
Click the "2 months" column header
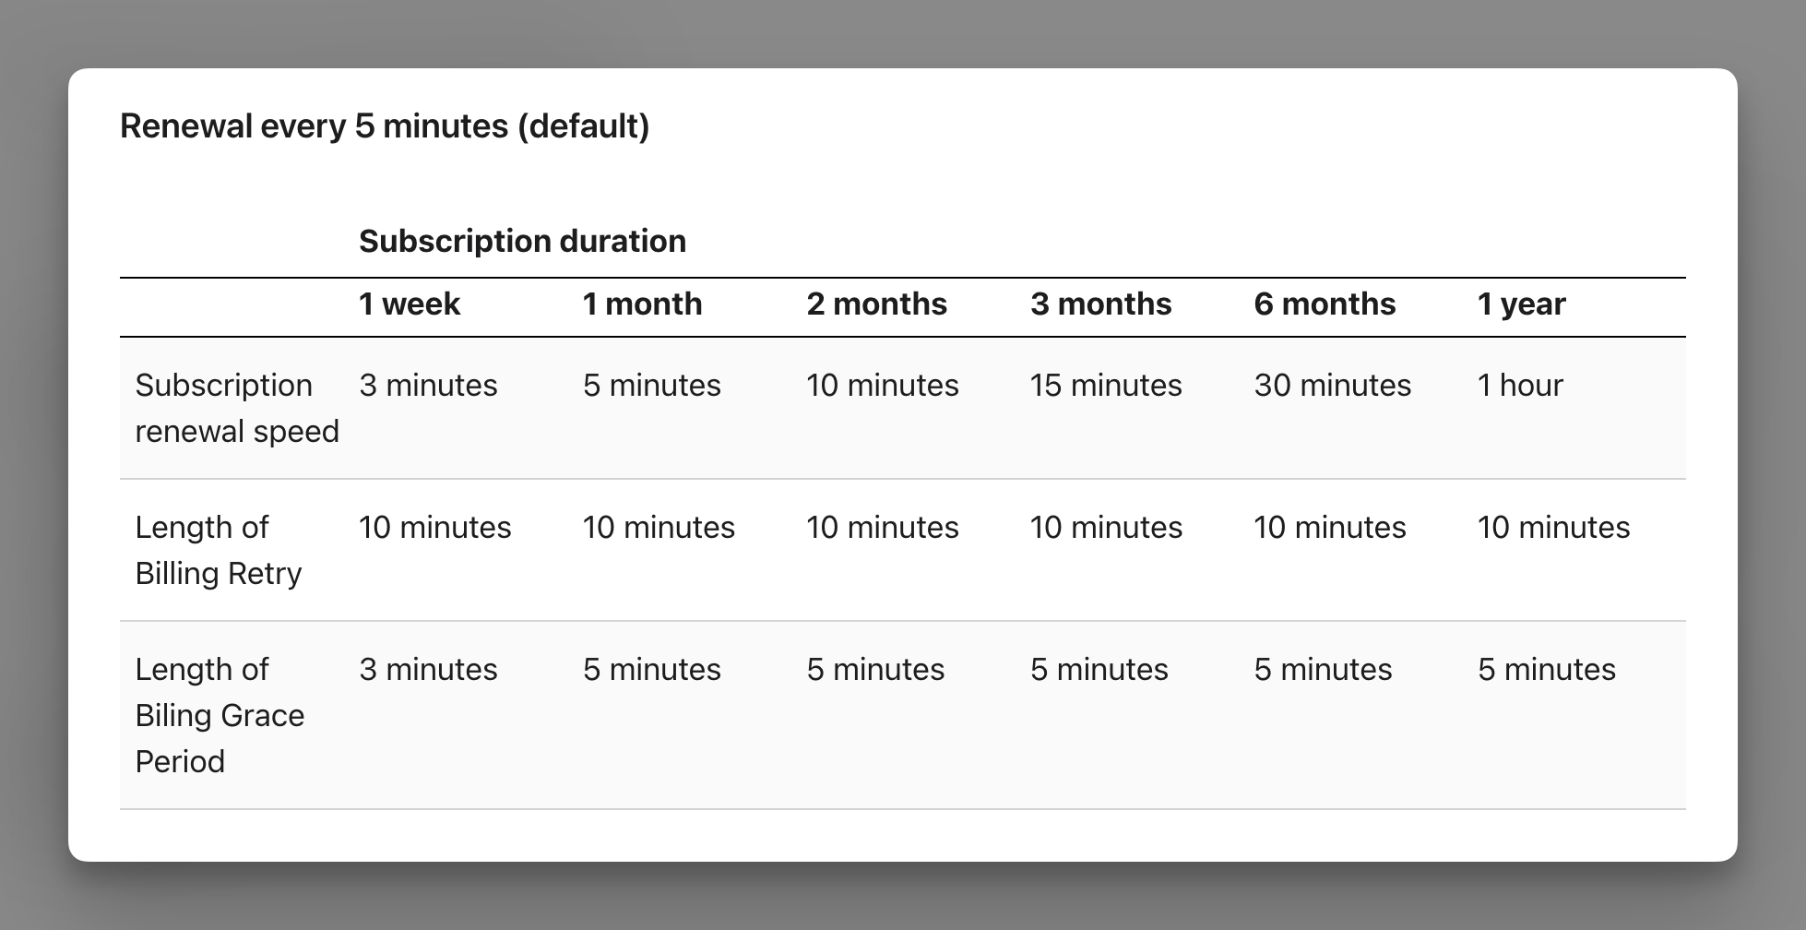pos(876,304)
